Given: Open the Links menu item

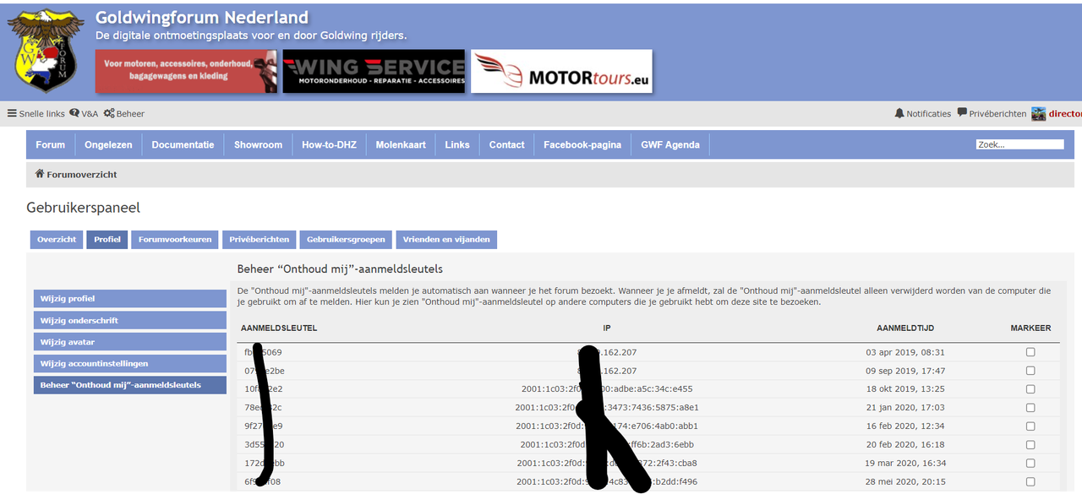Looking at the screenshot, I should [x=457, y=144].
